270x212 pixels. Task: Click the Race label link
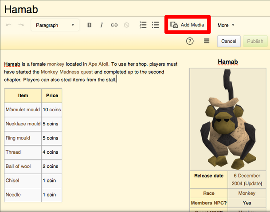[209, 193]
